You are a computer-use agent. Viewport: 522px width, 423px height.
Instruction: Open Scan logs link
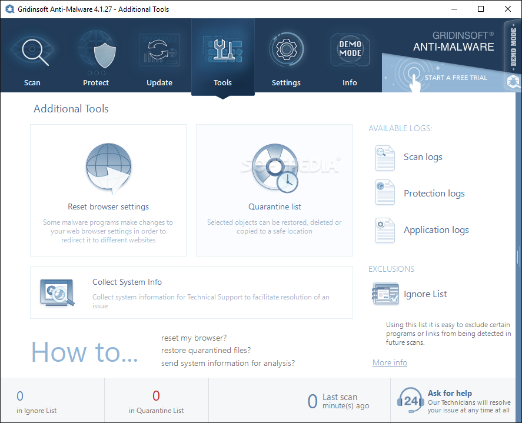pos(423,157)
